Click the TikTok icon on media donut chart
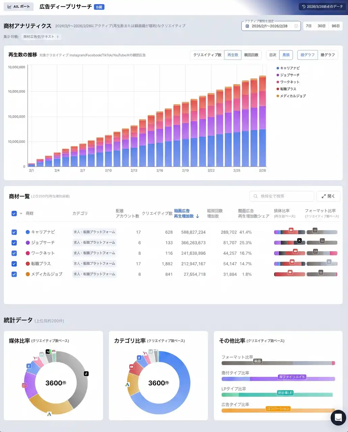This screenshot has height=432, width=348. click(86, 373)
